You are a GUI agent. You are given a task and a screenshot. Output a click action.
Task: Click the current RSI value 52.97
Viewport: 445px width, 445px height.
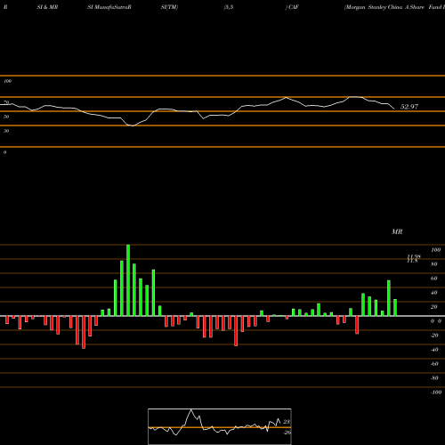tap(409, 107)
